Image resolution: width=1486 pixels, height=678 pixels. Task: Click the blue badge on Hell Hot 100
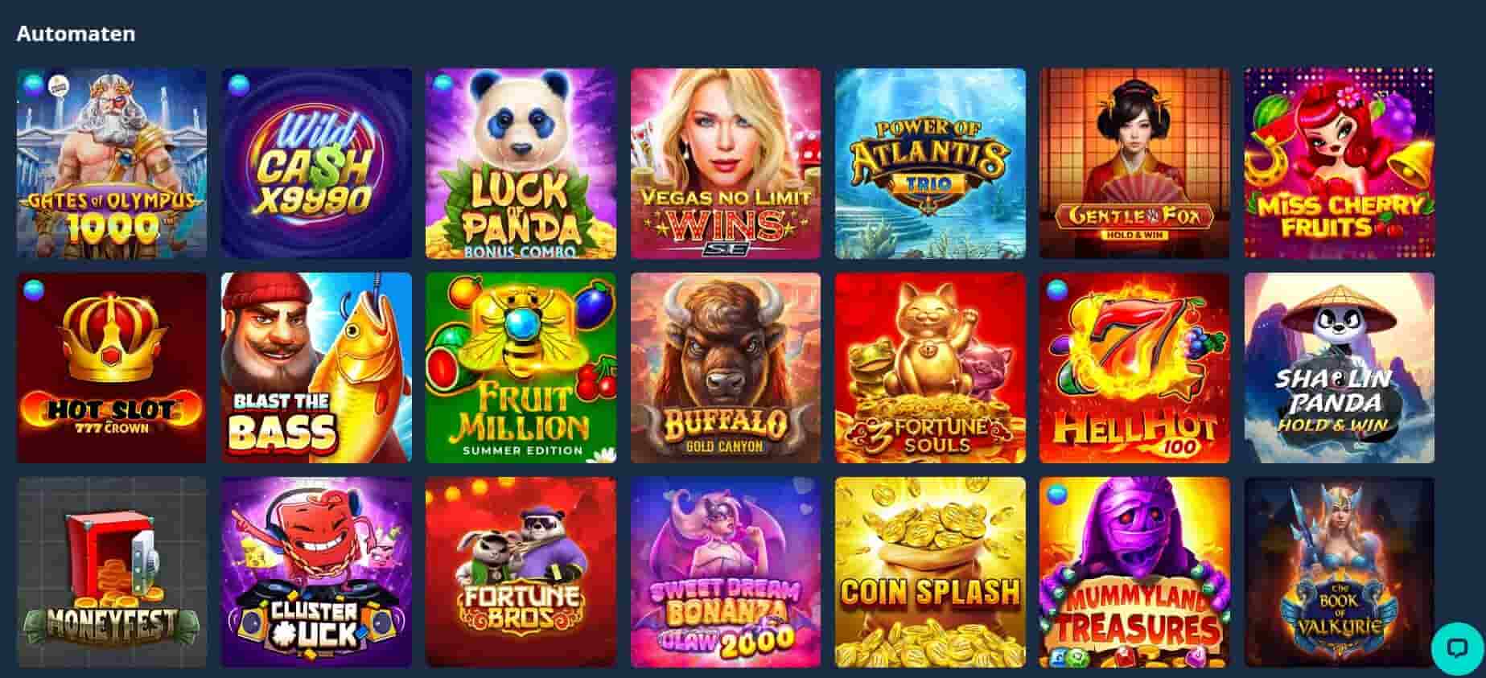[x=1057, y=290]
